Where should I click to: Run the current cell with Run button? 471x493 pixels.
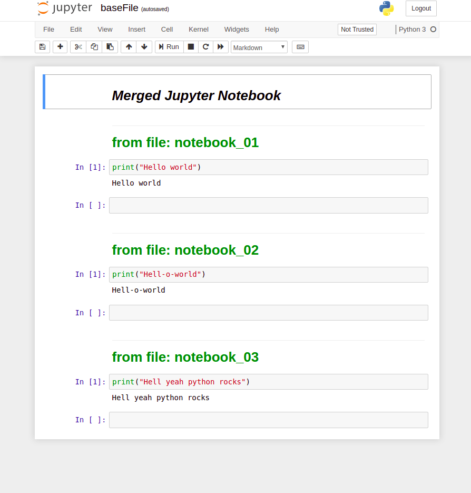pos(169,47)
